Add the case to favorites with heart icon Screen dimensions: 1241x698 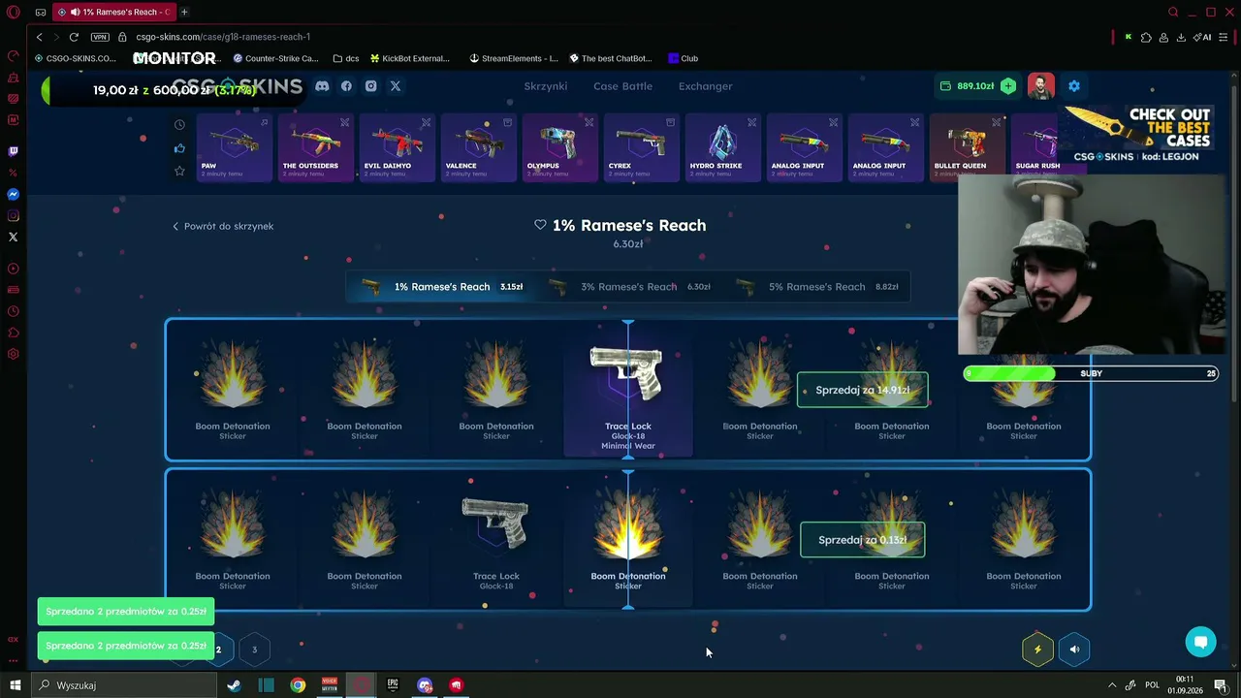(540, 225)
